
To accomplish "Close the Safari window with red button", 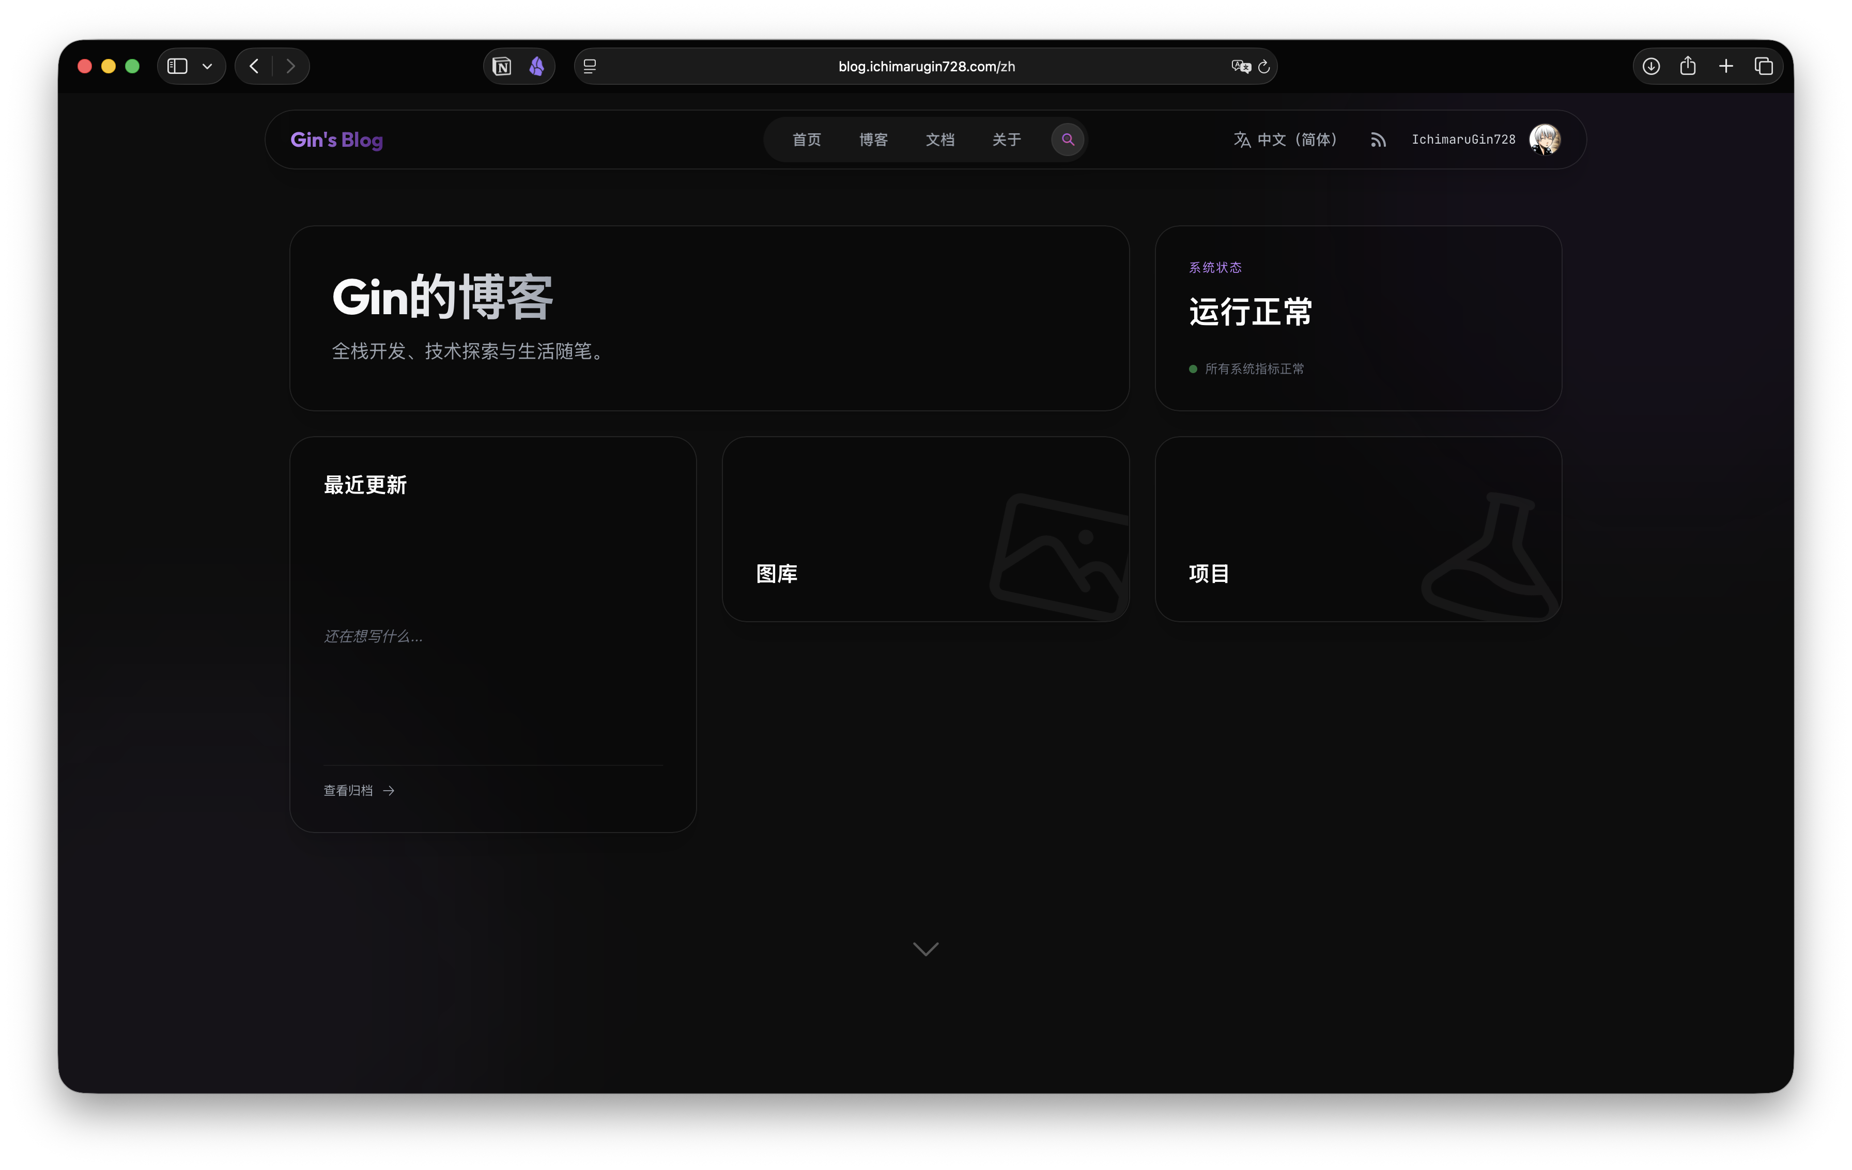I will pos(85,66).
